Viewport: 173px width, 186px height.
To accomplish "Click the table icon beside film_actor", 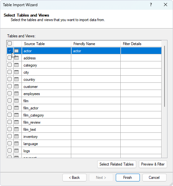I will (16, 108).
